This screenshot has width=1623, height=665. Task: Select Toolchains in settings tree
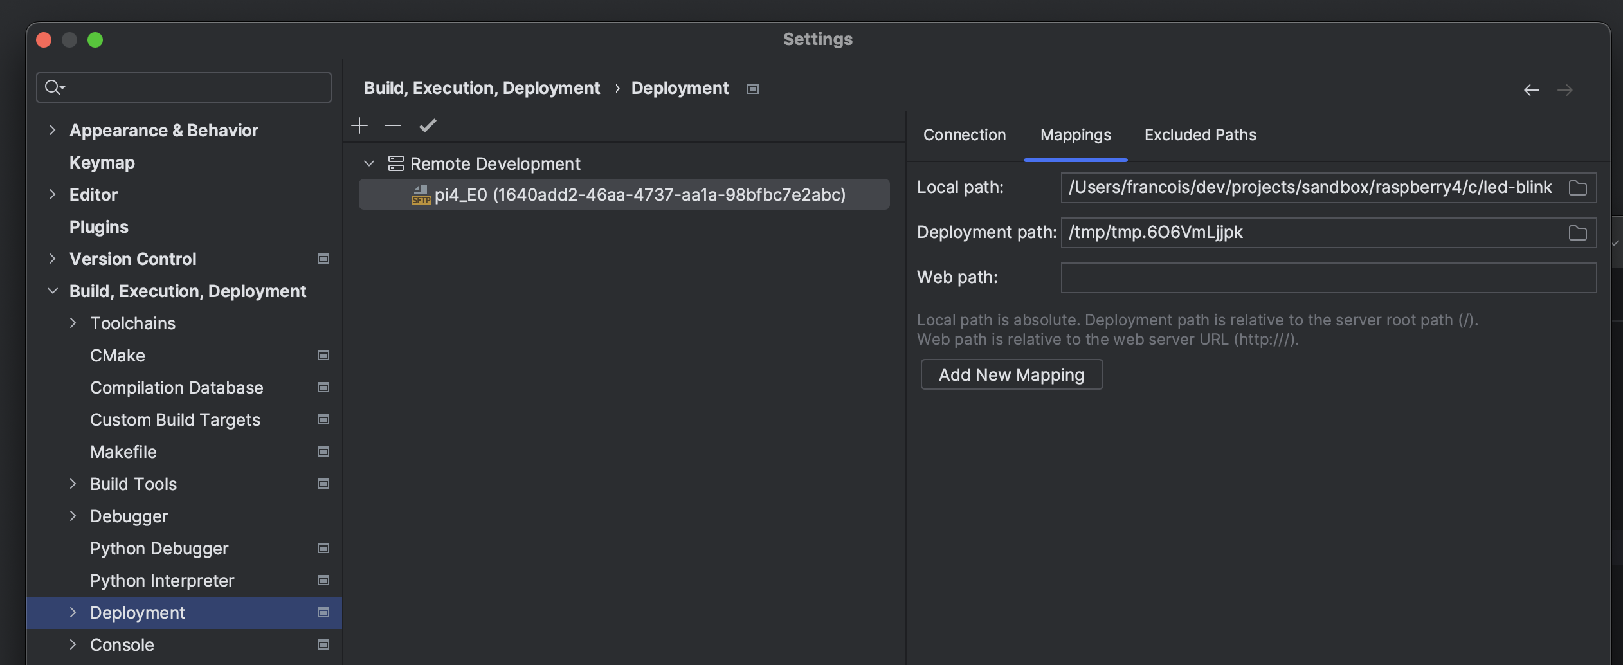(x=132, y=323)
